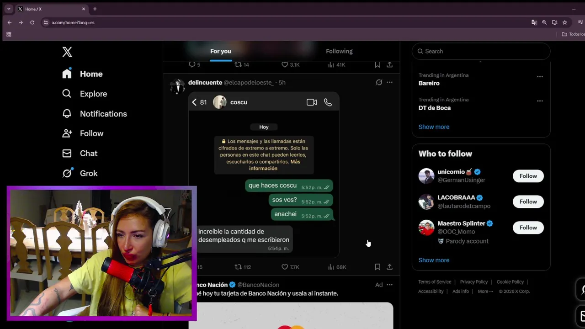The width and height of the screenshot is (585, 329).
Task: View analytics showing 41K views
Action: (336, 65)
